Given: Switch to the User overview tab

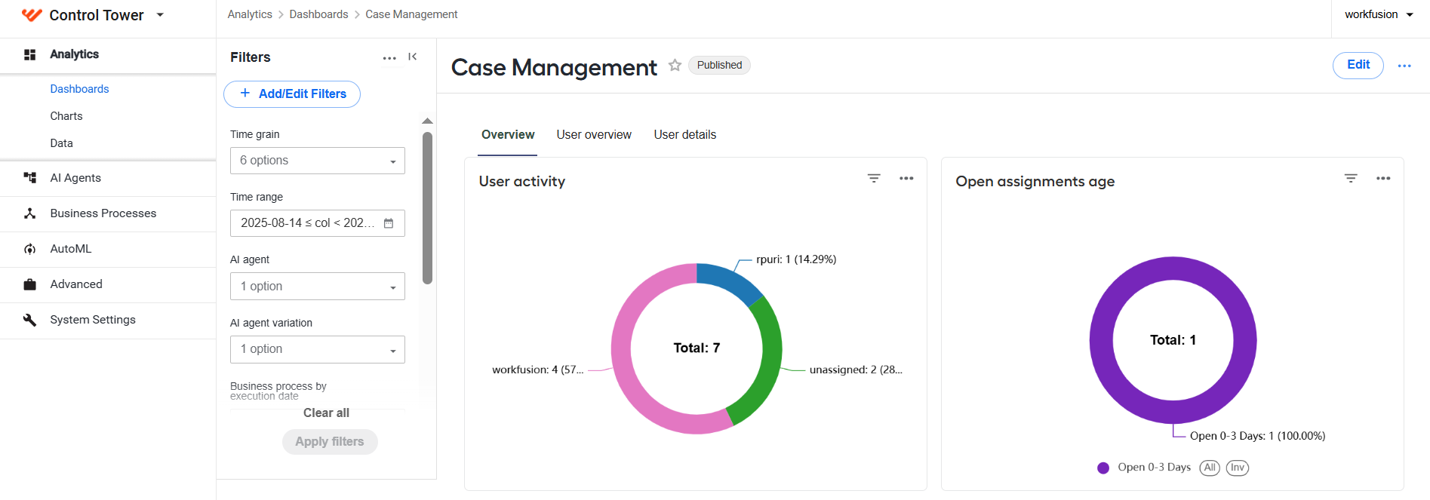Looking at the screenshot, I should pyautogui.click(x=594, y=135).
